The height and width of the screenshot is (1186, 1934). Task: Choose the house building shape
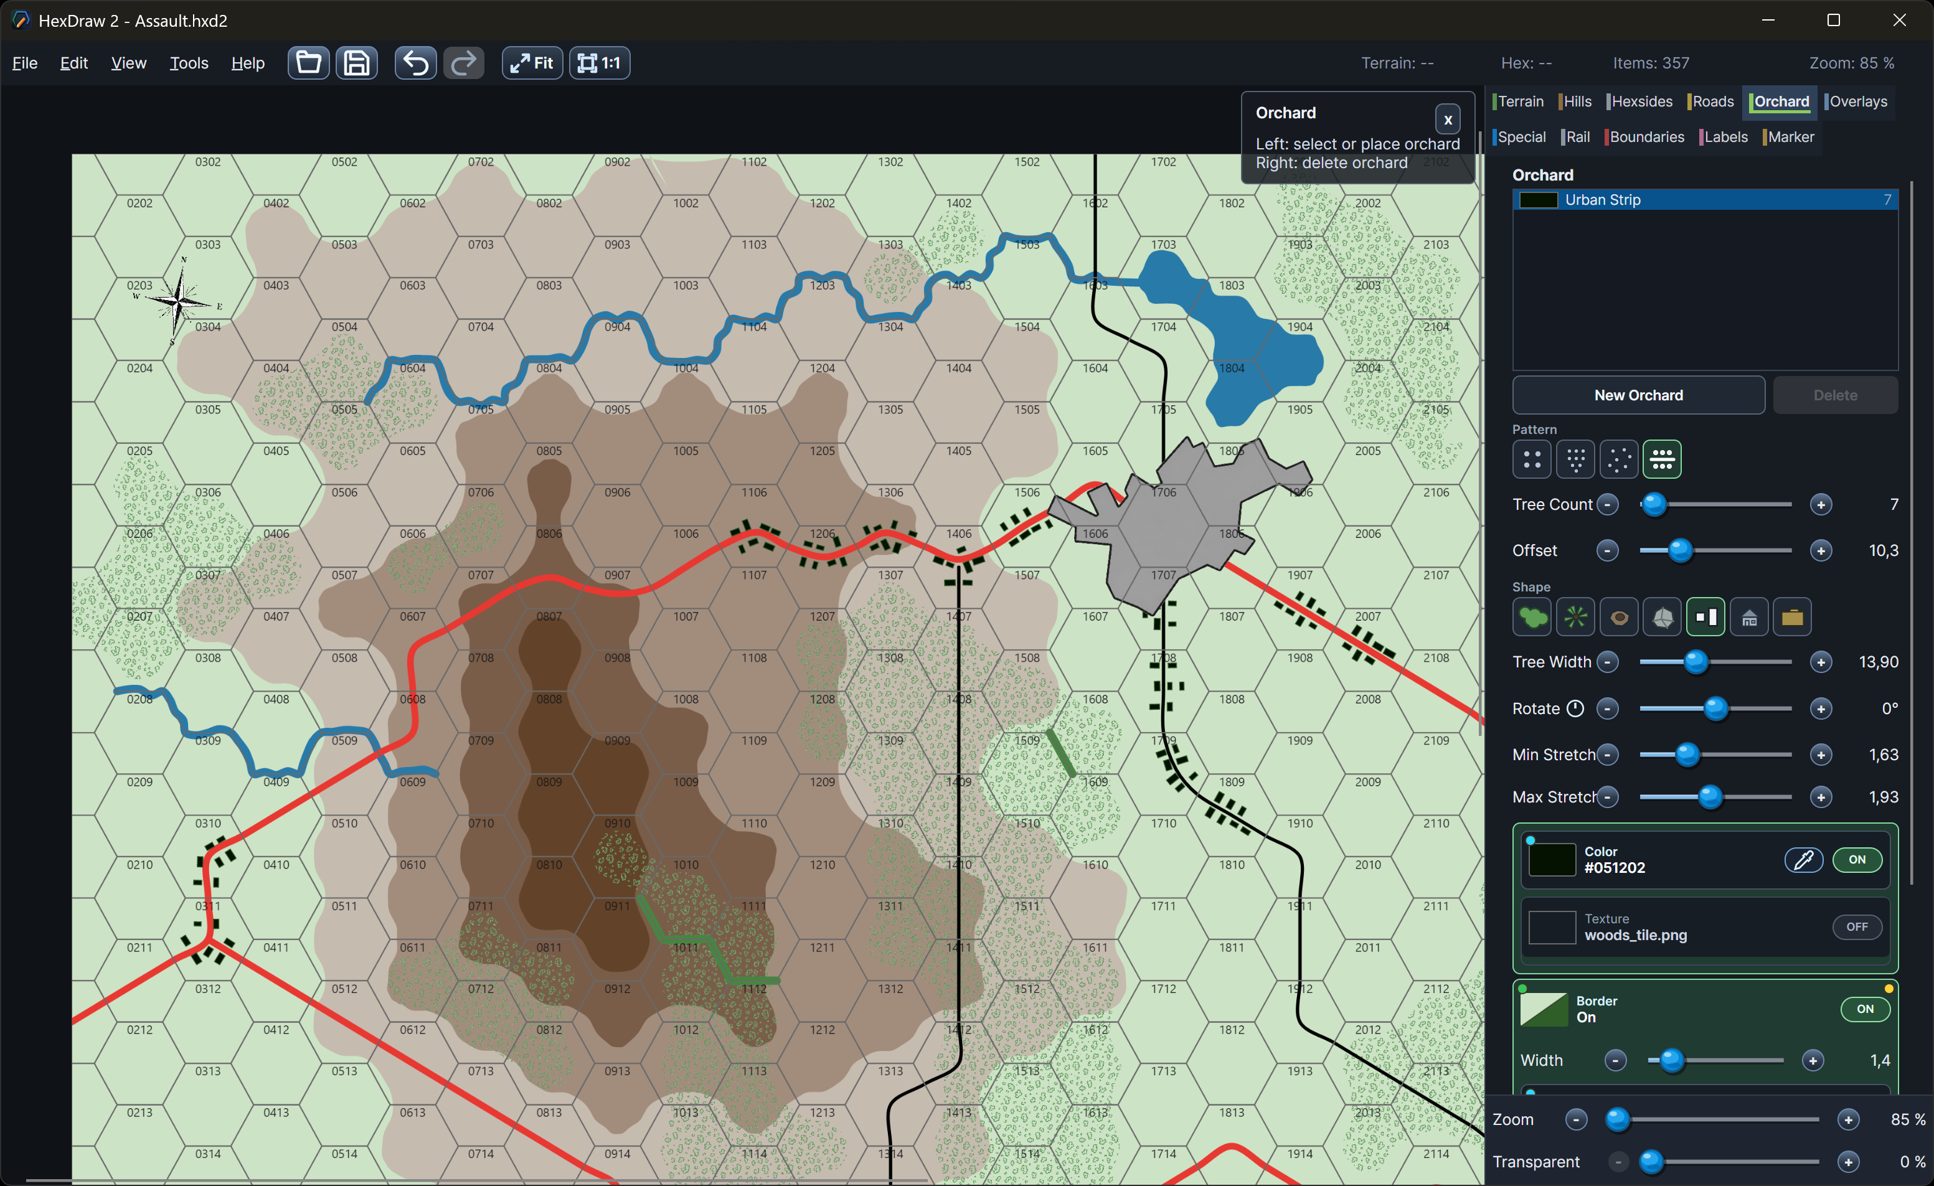tap(1749, 617)
